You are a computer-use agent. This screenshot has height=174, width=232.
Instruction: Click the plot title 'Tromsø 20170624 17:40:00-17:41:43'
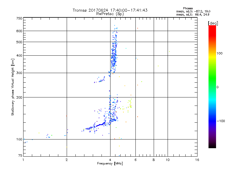110,10
